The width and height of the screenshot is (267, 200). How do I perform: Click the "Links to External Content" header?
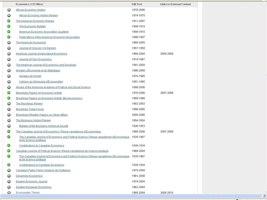click(175, 4)
